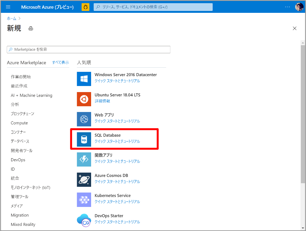Image resolution: width=306 pixels, height=231 pixels.
Task: Click the SQL Database title
Action: [x=107, y=135]
